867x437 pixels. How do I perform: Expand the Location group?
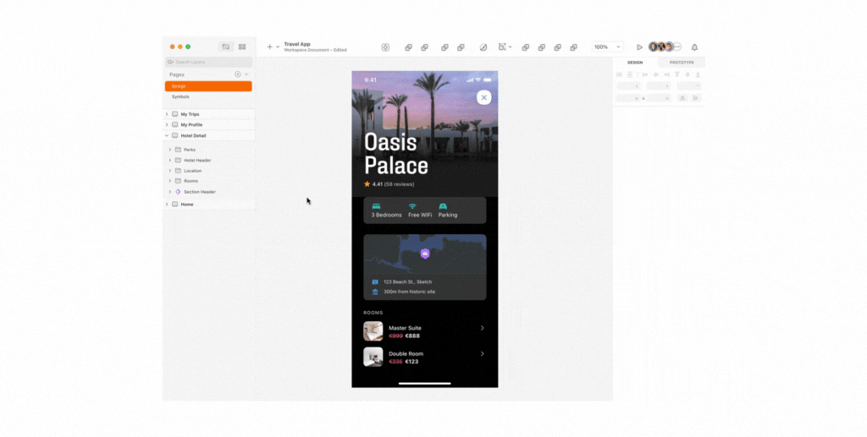pos(169,171)
